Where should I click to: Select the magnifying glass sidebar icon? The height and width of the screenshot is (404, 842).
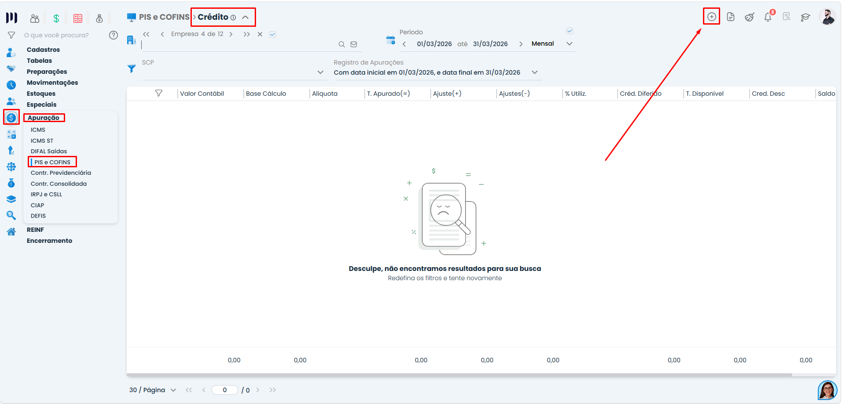(x=11, y=215)
